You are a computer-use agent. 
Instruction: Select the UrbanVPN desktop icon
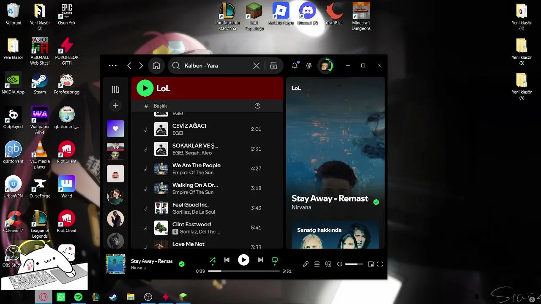pyautogui.click(x=13, y=187)
